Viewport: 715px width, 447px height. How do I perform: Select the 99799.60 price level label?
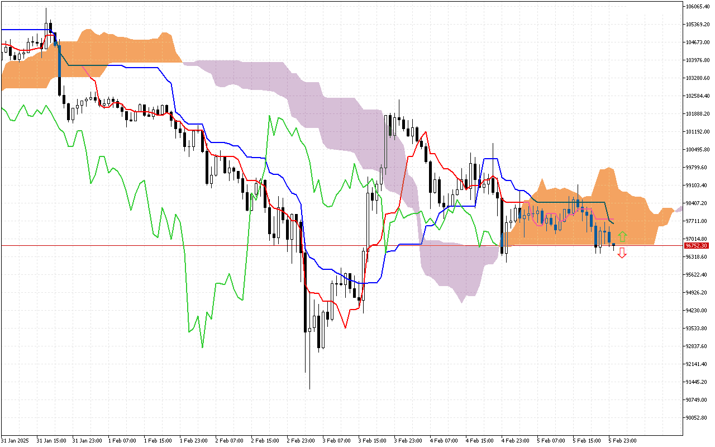pos(697,168)
